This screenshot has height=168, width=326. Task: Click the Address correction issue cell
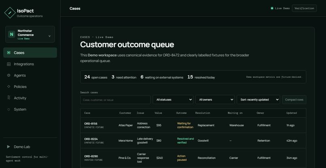[144, 125]
